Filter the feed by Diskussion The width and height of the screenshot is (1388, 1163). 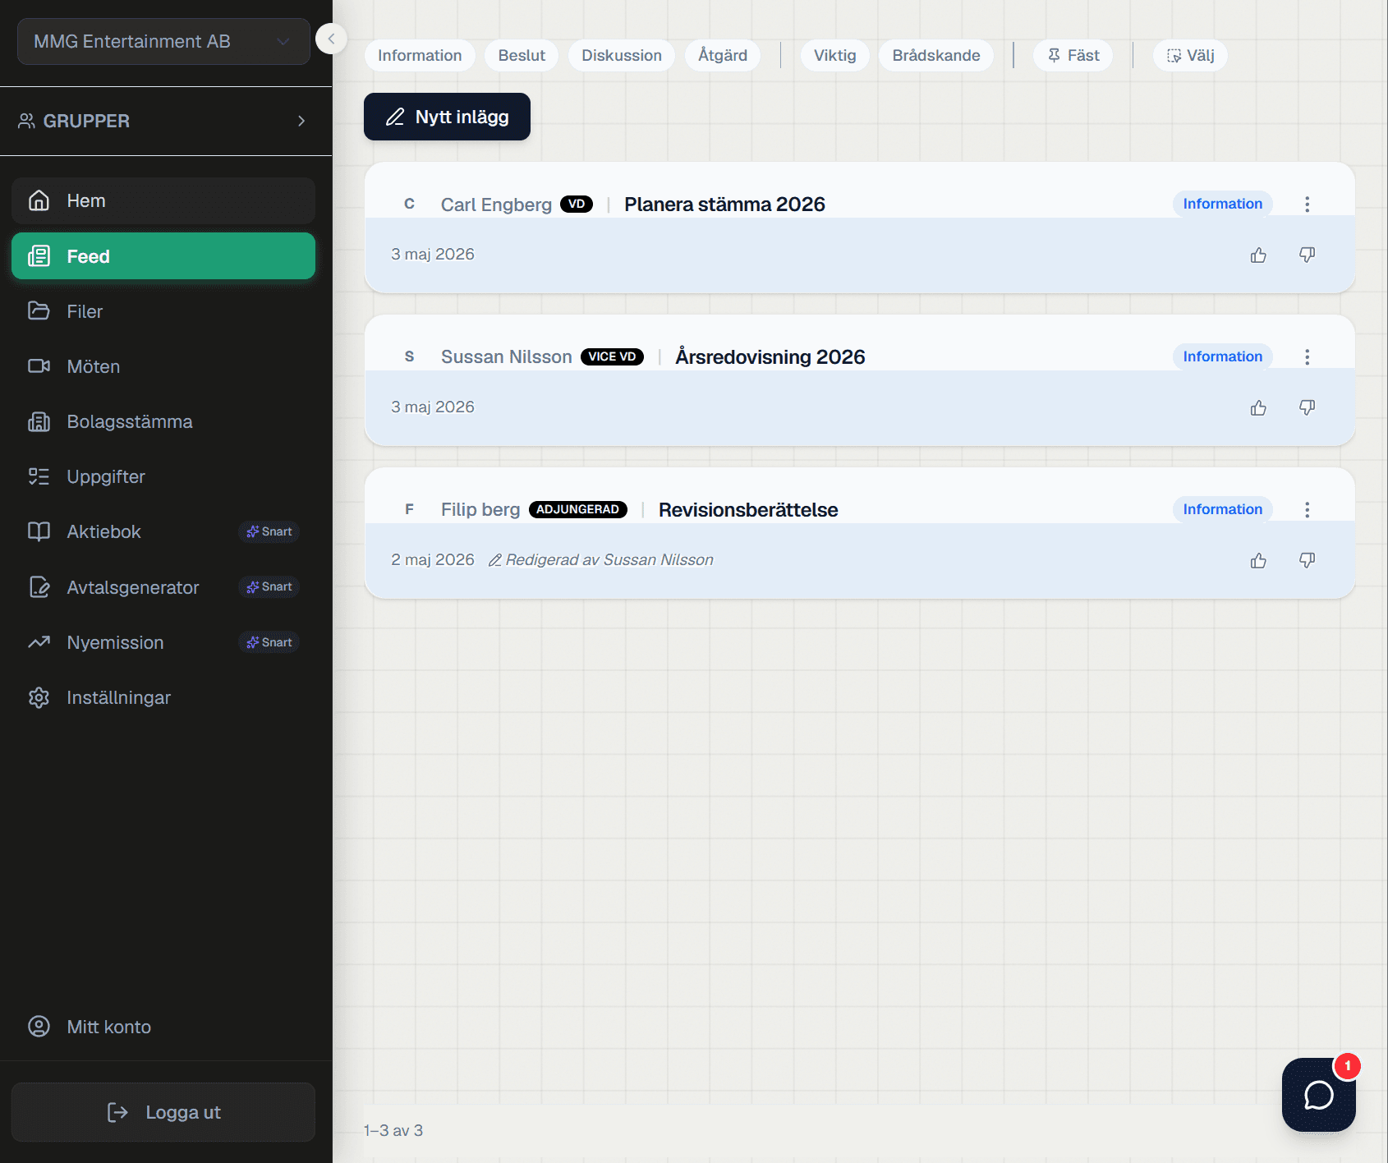pos(622,55)
